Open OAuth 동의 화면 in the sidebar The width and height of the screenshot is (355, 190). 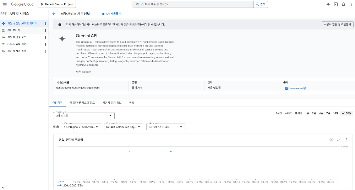[17, 44]
